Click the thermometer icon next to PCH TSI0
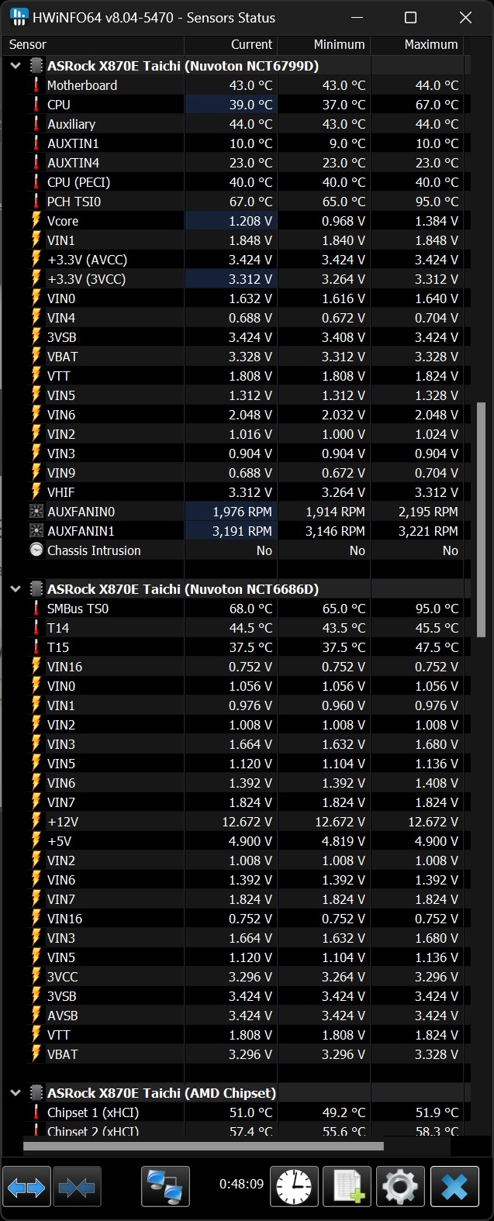The image size is (494, 1221). [36, 202]
